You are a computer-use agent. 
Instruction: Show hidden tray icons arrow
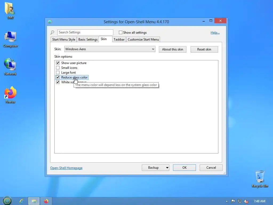pos(227,201)
